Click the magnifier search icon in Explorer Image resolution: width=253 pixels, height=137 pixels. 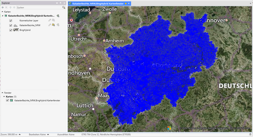[64, 7]
